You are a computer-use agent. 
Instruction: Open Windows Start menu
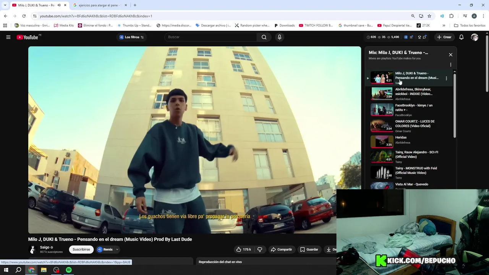(x=6, y=270)
